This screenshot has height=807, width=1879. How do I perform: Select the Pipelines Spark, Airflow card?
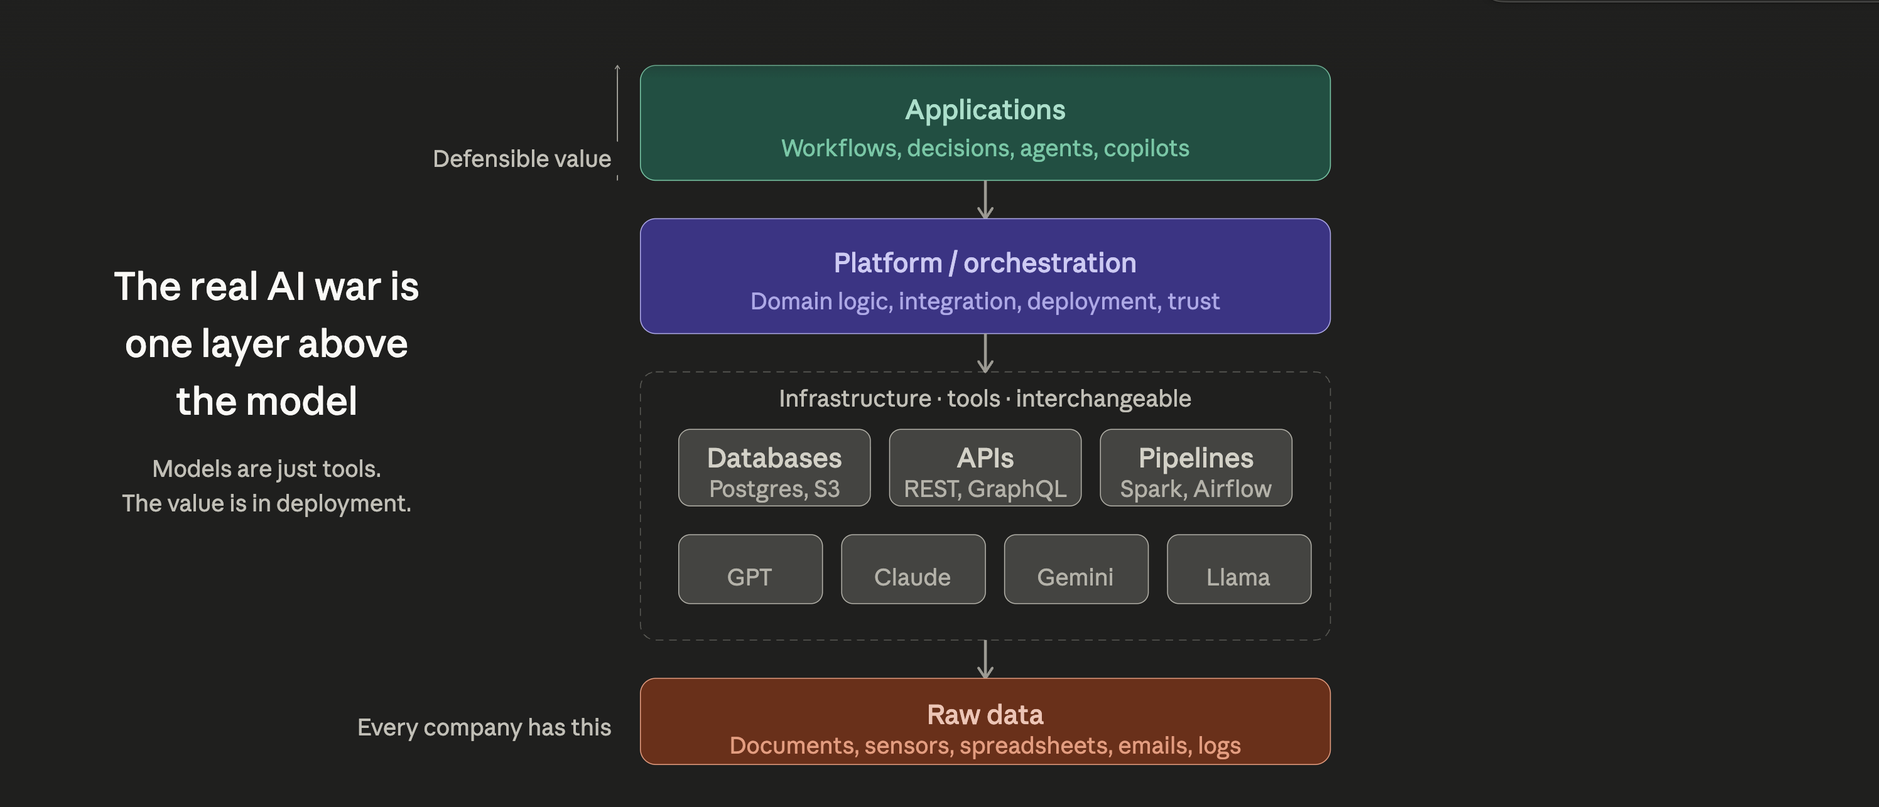click(x=1196, y=468)
